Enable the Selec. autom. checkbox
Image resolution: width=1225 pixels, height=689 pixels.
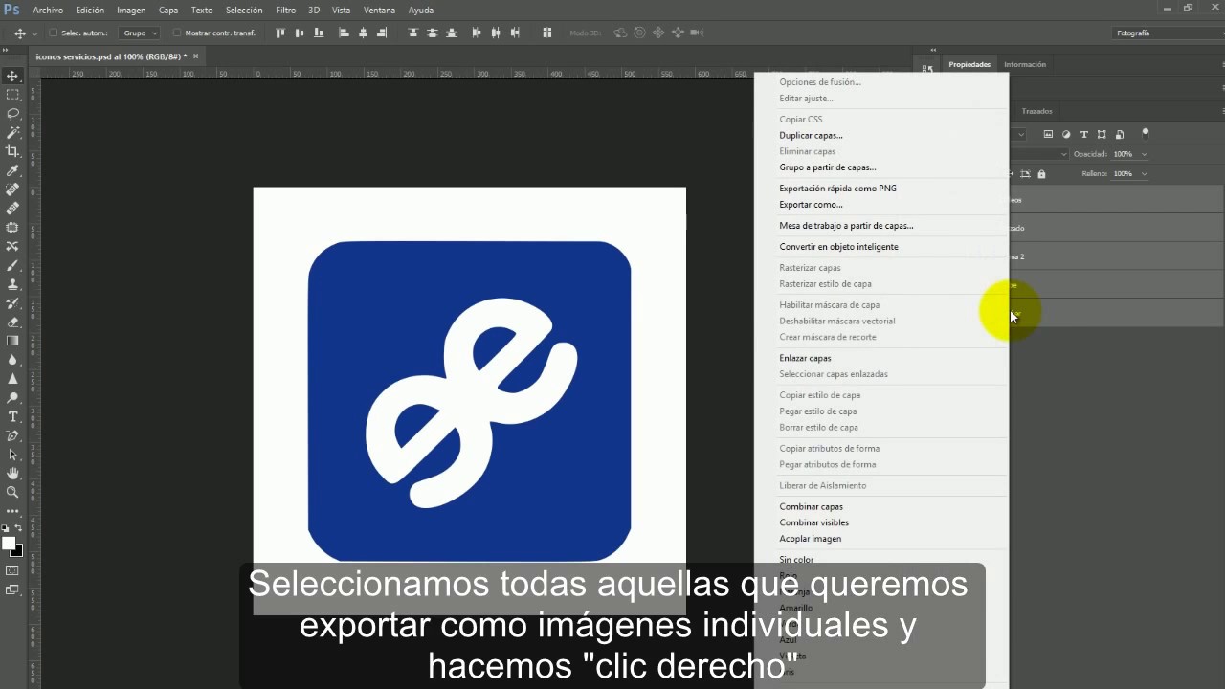54,33
